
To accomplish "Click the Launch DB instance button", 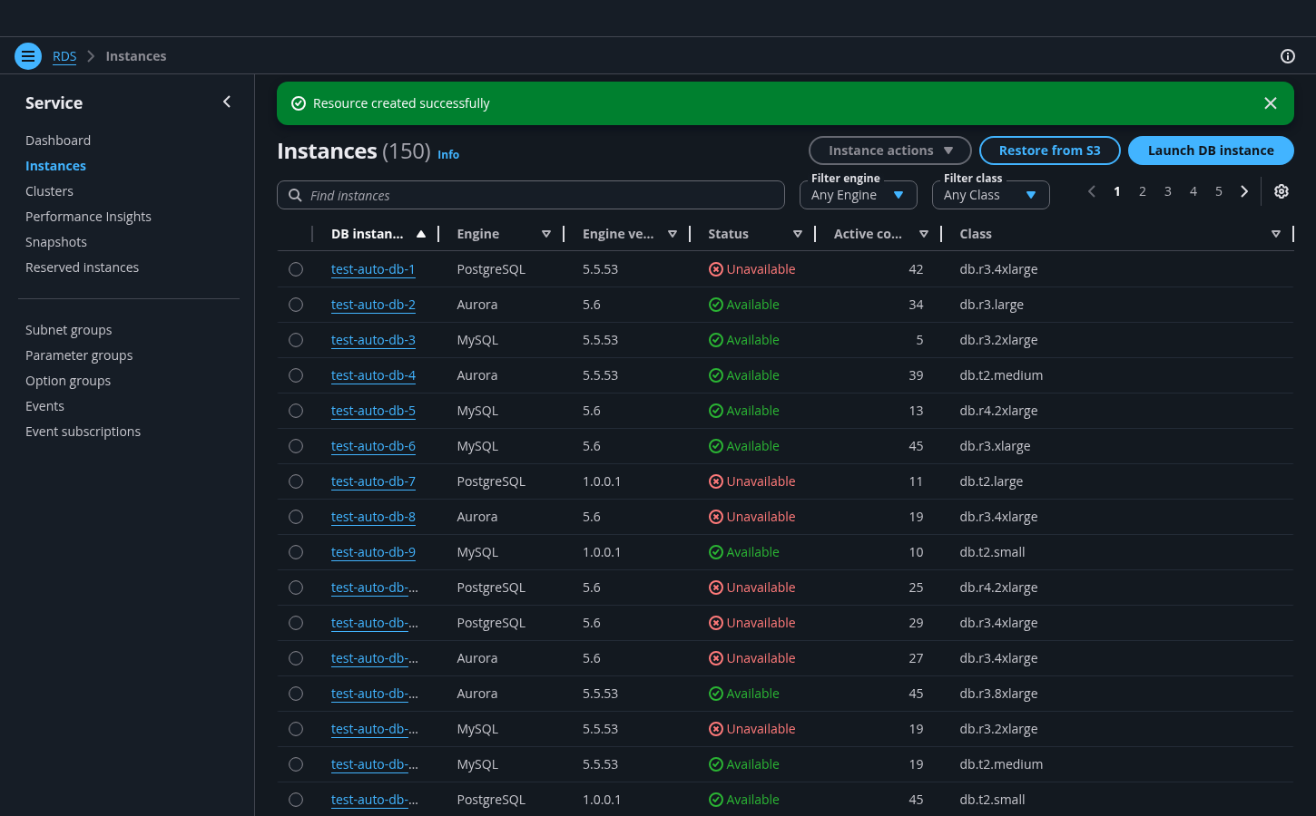I will click(1210, 151).
